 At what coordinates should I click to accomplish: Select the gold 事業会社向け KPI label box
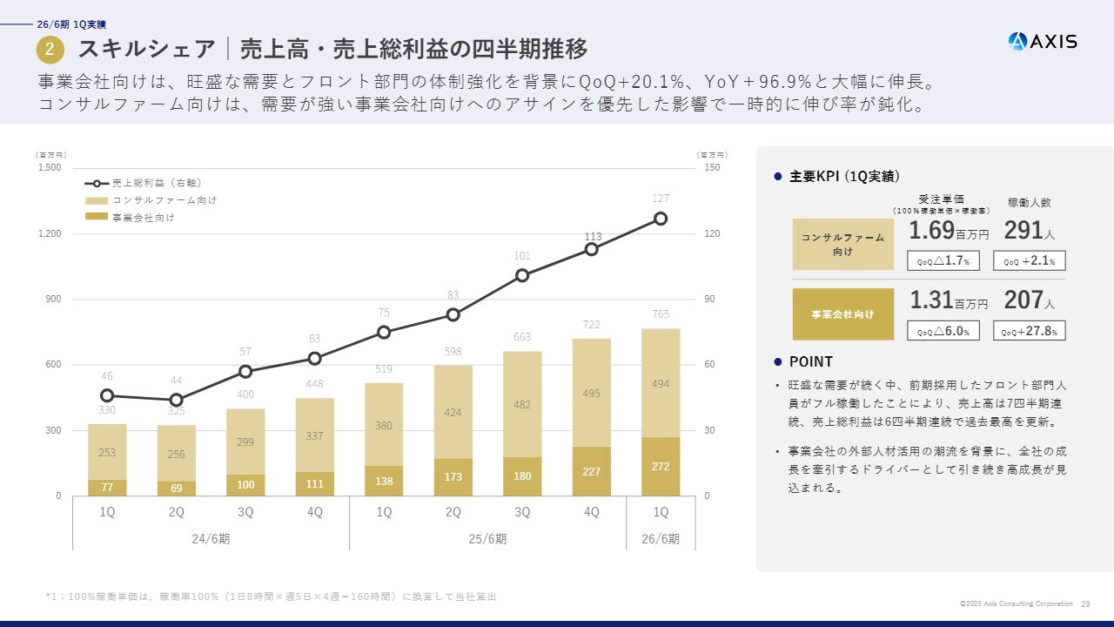(842, 314)
